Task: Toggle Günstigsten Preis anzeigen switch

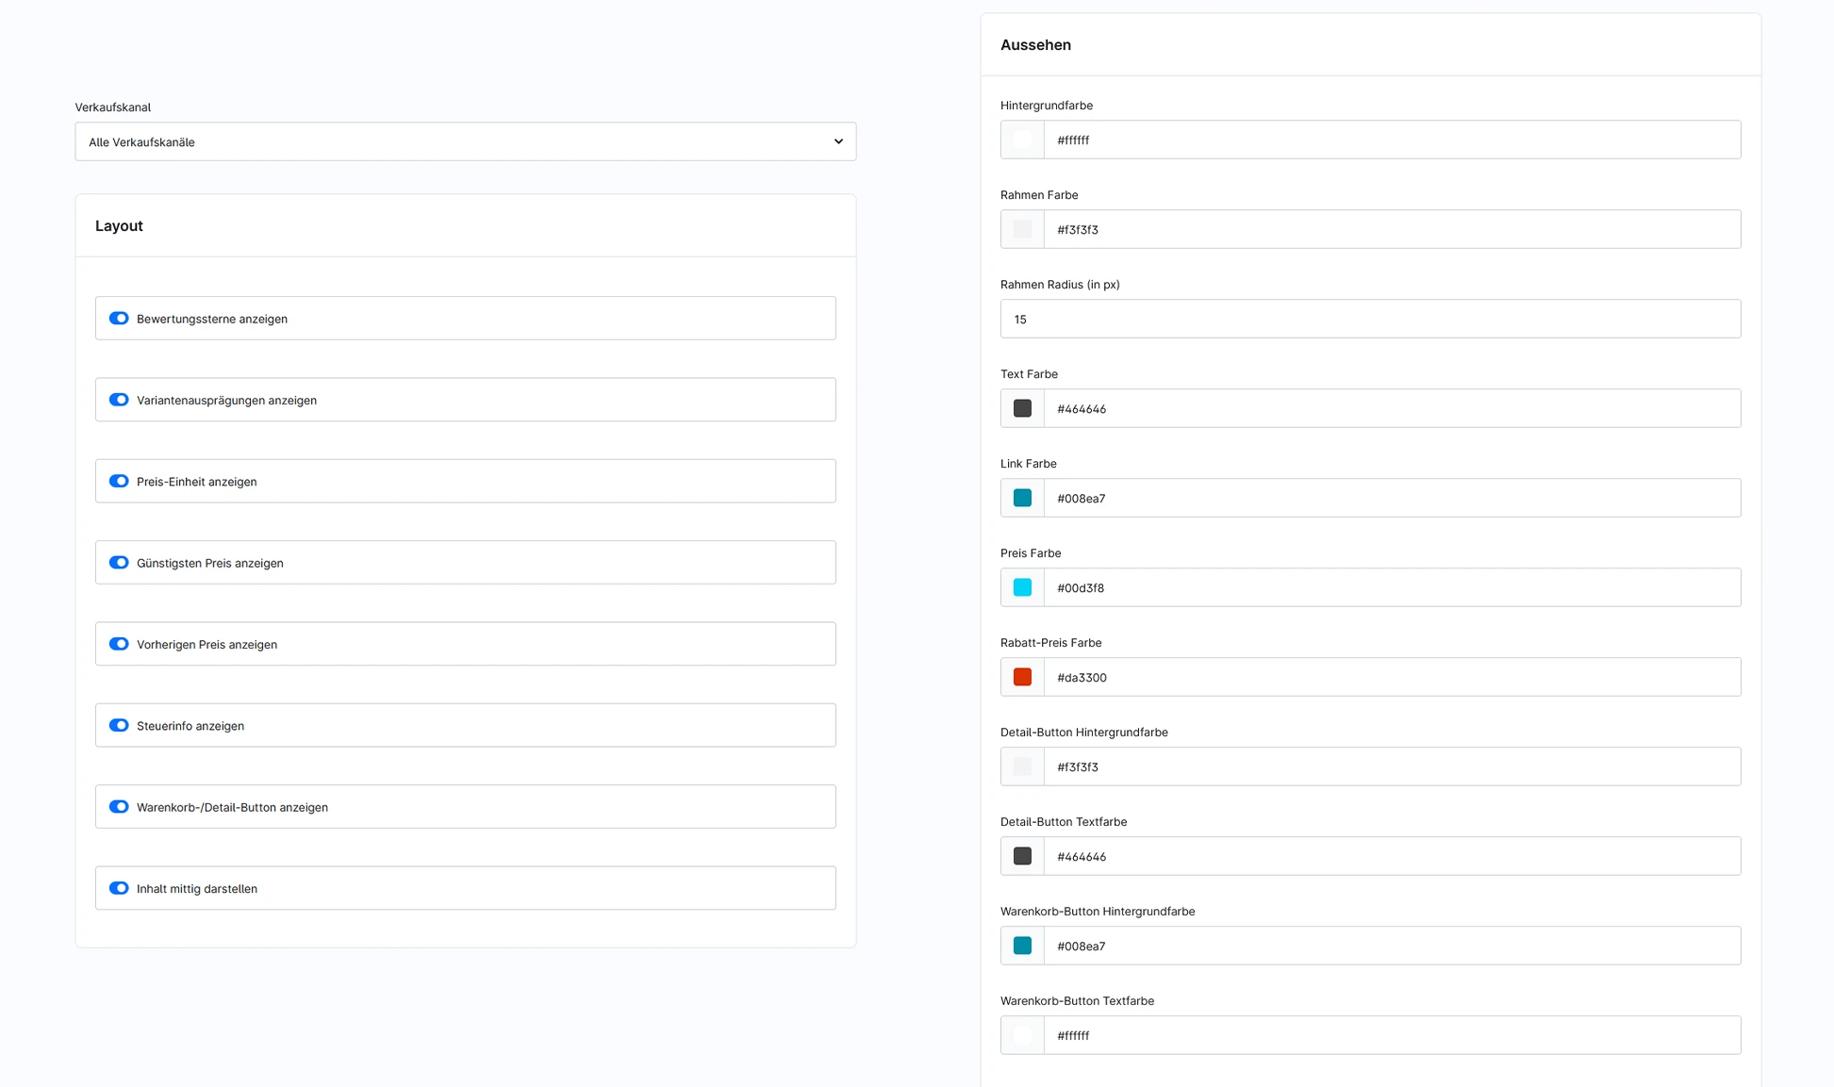Action: click(119, 563)
